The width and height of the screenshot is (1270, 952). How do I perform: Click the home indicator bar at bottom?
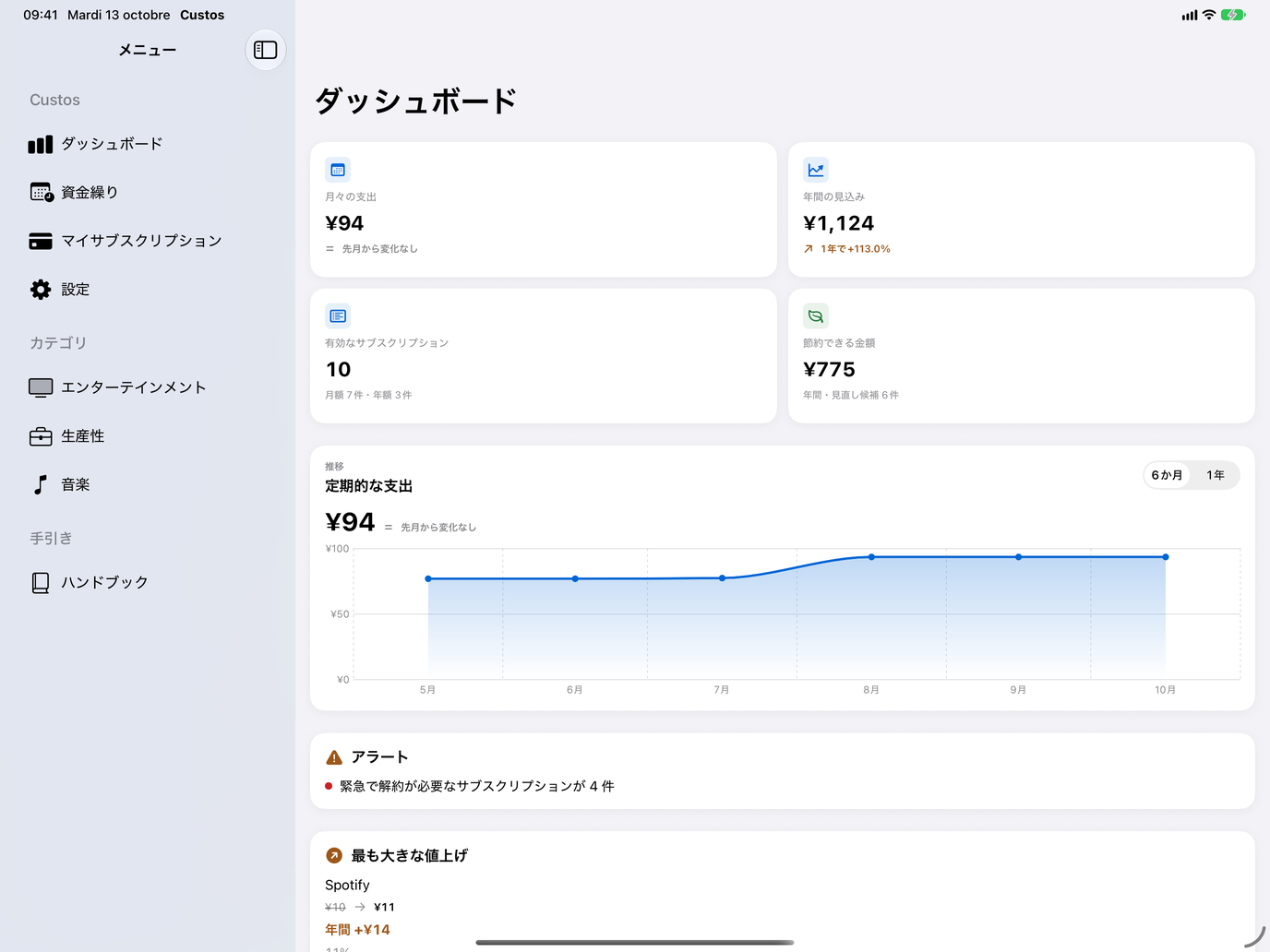[635, 942]
